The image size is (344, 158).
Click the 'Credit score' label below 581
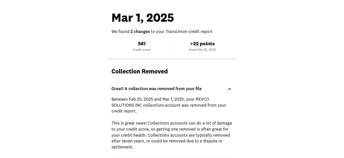(x=142, y=50)
